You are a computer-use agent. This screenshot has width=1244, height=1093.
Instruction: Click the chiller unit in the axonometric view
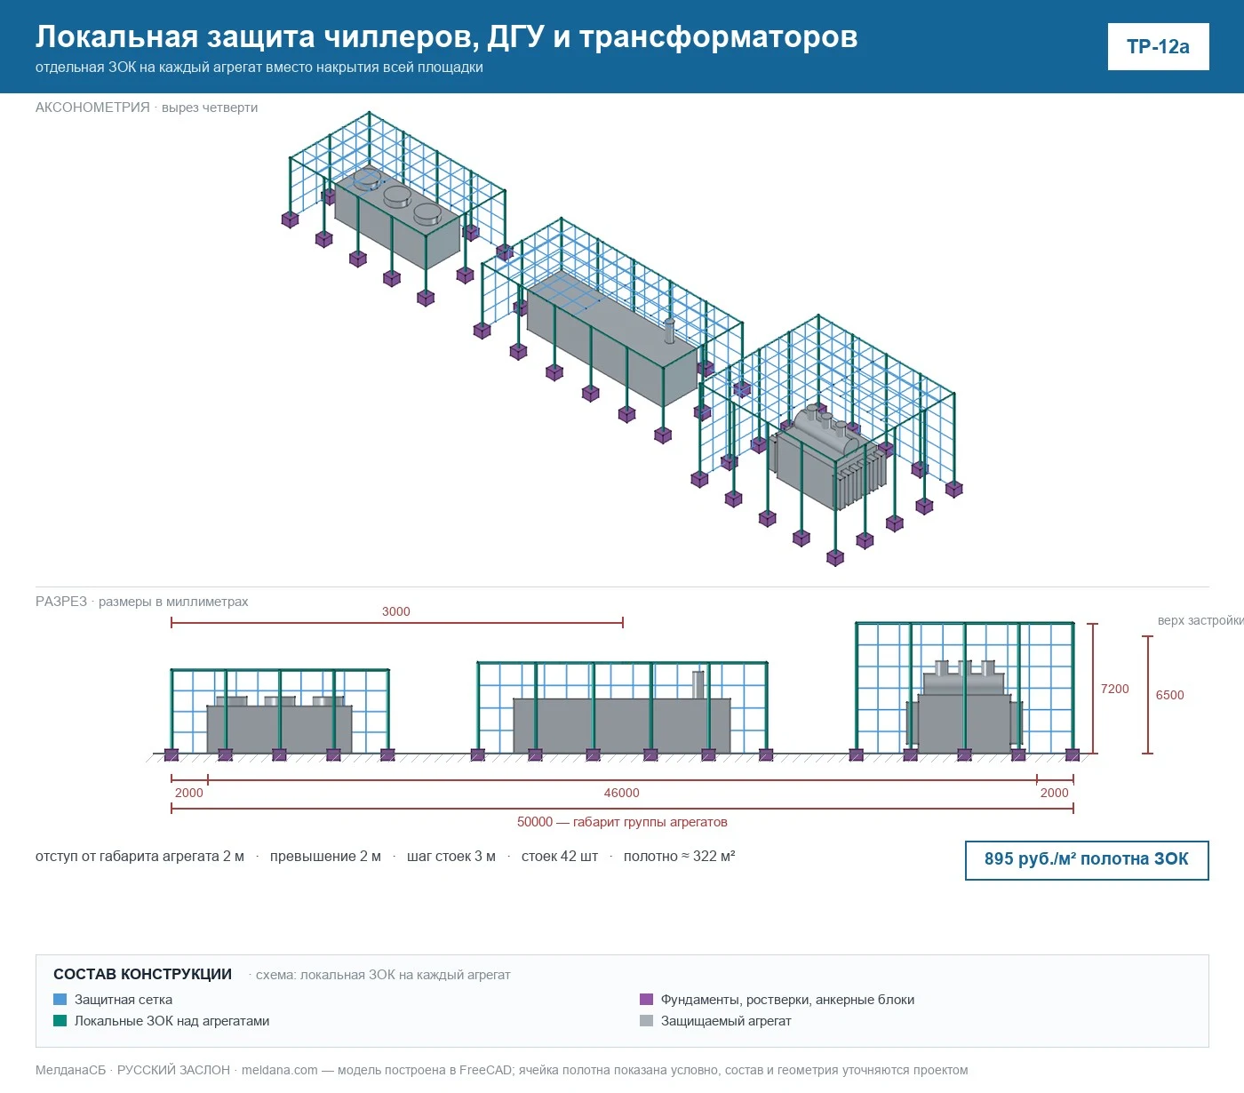click(397, 218)
